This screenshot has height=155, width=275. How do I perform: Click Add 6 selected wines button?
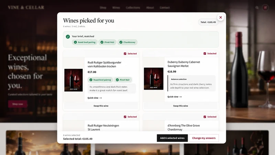[172, 138]
